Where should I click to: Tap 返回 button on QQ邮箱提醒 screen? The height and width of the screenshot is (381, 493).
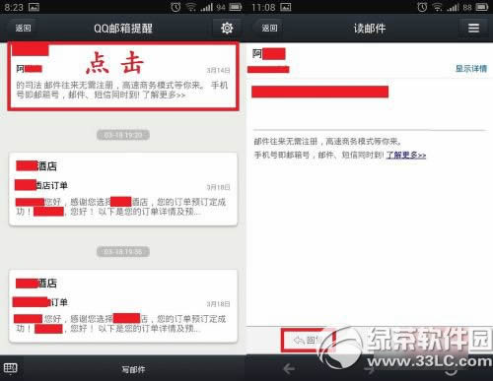pyautogui.click(x=23, y=29)
